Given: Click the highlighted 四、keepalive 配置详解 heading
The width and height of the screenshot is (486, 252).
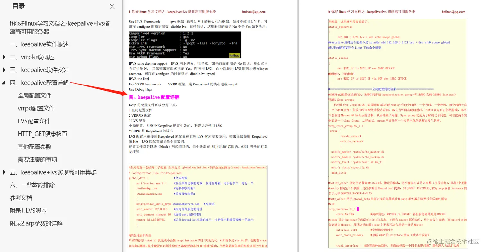Looking at the screenshot, I should click(x=154, y=97).
